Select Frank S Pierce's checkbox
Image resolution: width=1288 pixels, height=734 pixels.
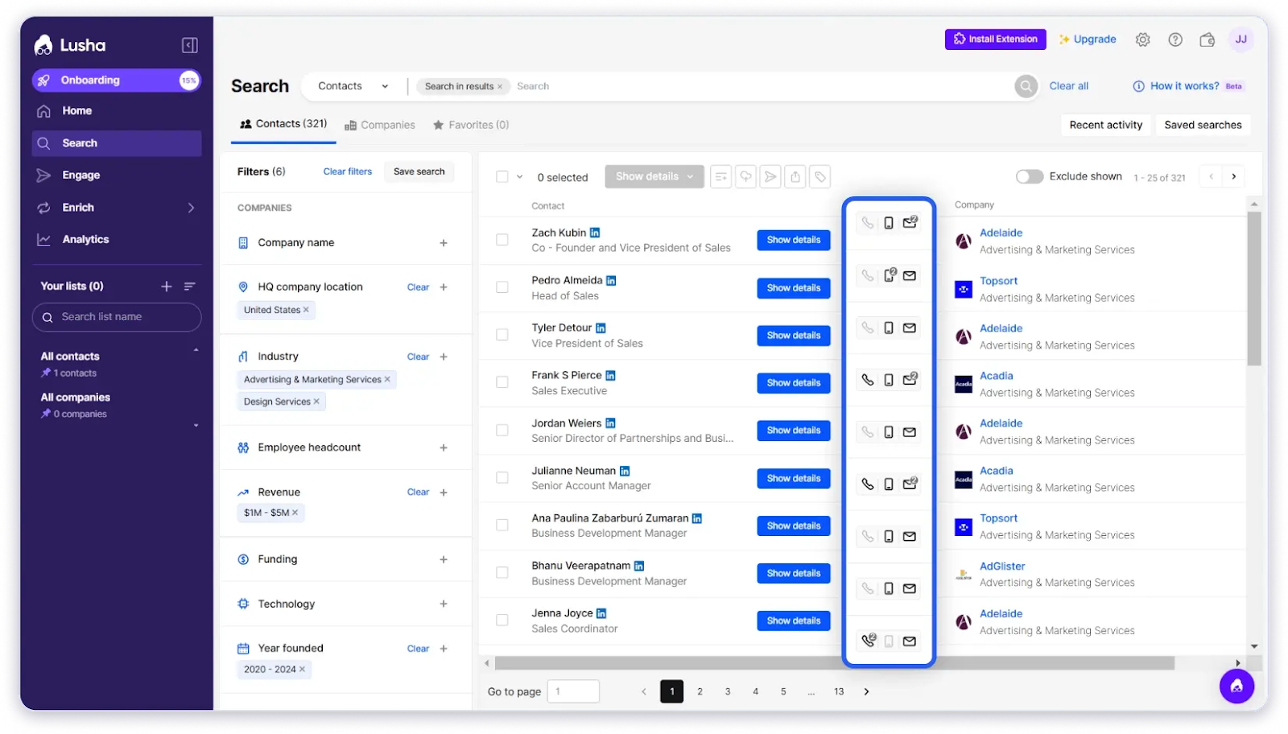[x=502, y=382]
